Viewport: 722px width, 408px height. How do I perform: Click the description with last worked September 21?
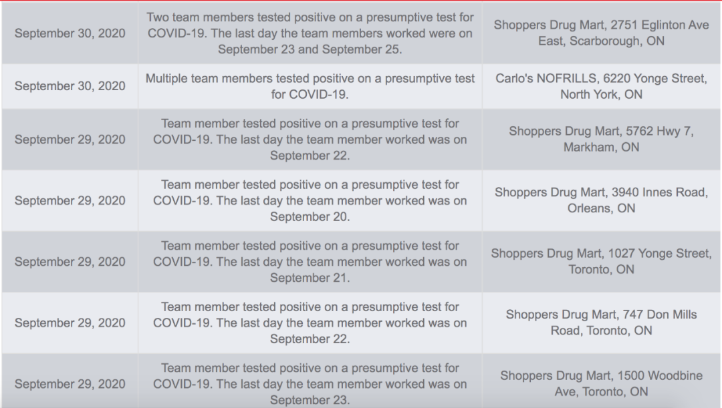pyautogui.click(x=310, y=262)
